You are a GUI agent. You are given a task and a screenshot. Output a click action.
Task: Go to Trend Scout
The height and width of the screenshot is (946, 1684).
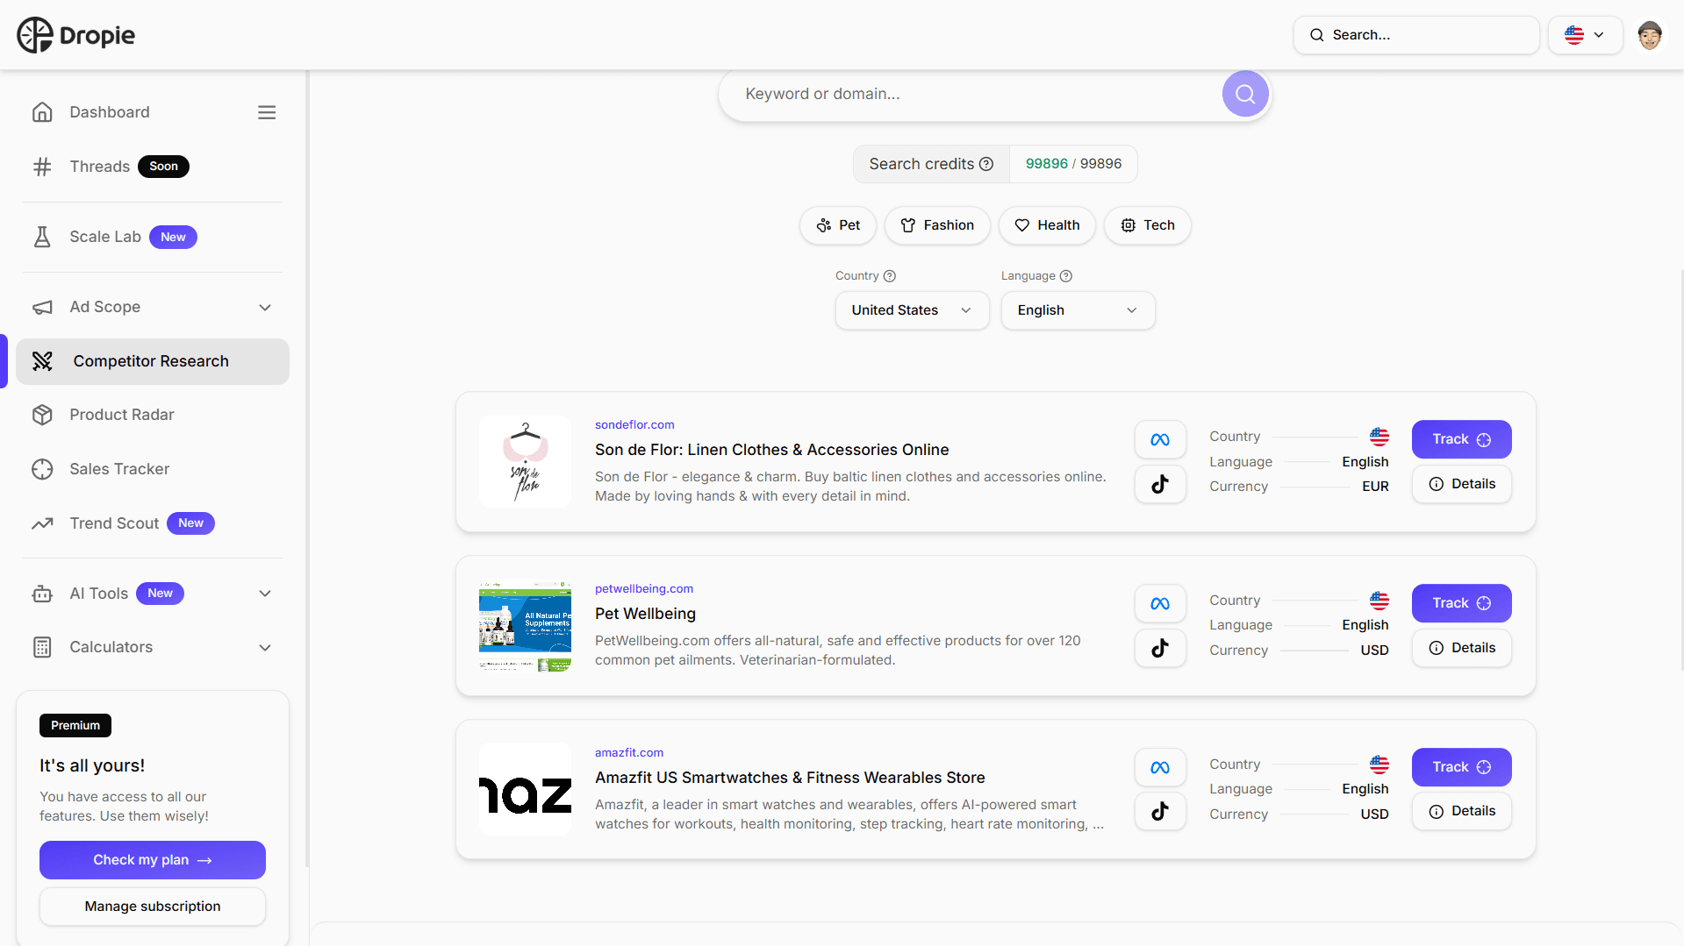tap(114, 523)
